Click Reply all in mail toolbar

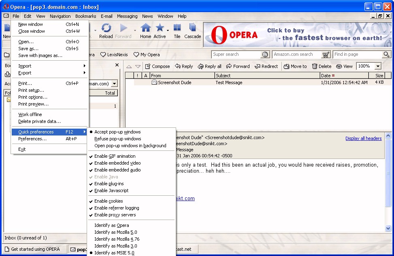[210, 66]
